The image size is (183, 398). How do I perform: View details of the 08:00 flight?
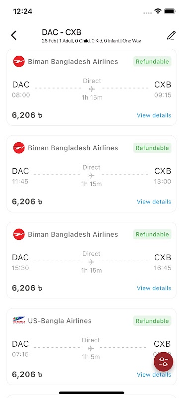pyautogui.click(x=154, y=115)
